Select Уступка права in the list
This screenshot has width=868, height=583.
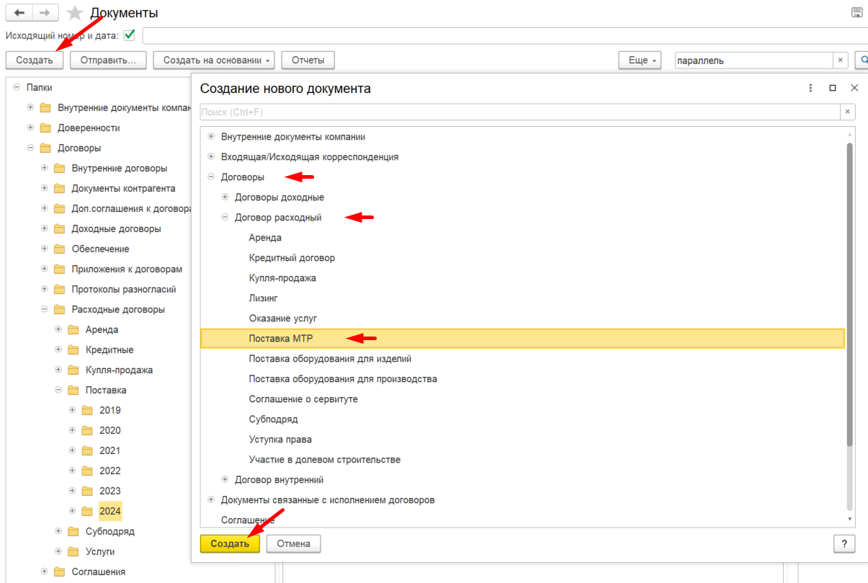(280, 439)
